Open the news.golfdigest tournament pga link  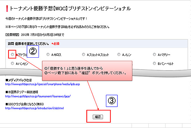[x=38, y=96]
